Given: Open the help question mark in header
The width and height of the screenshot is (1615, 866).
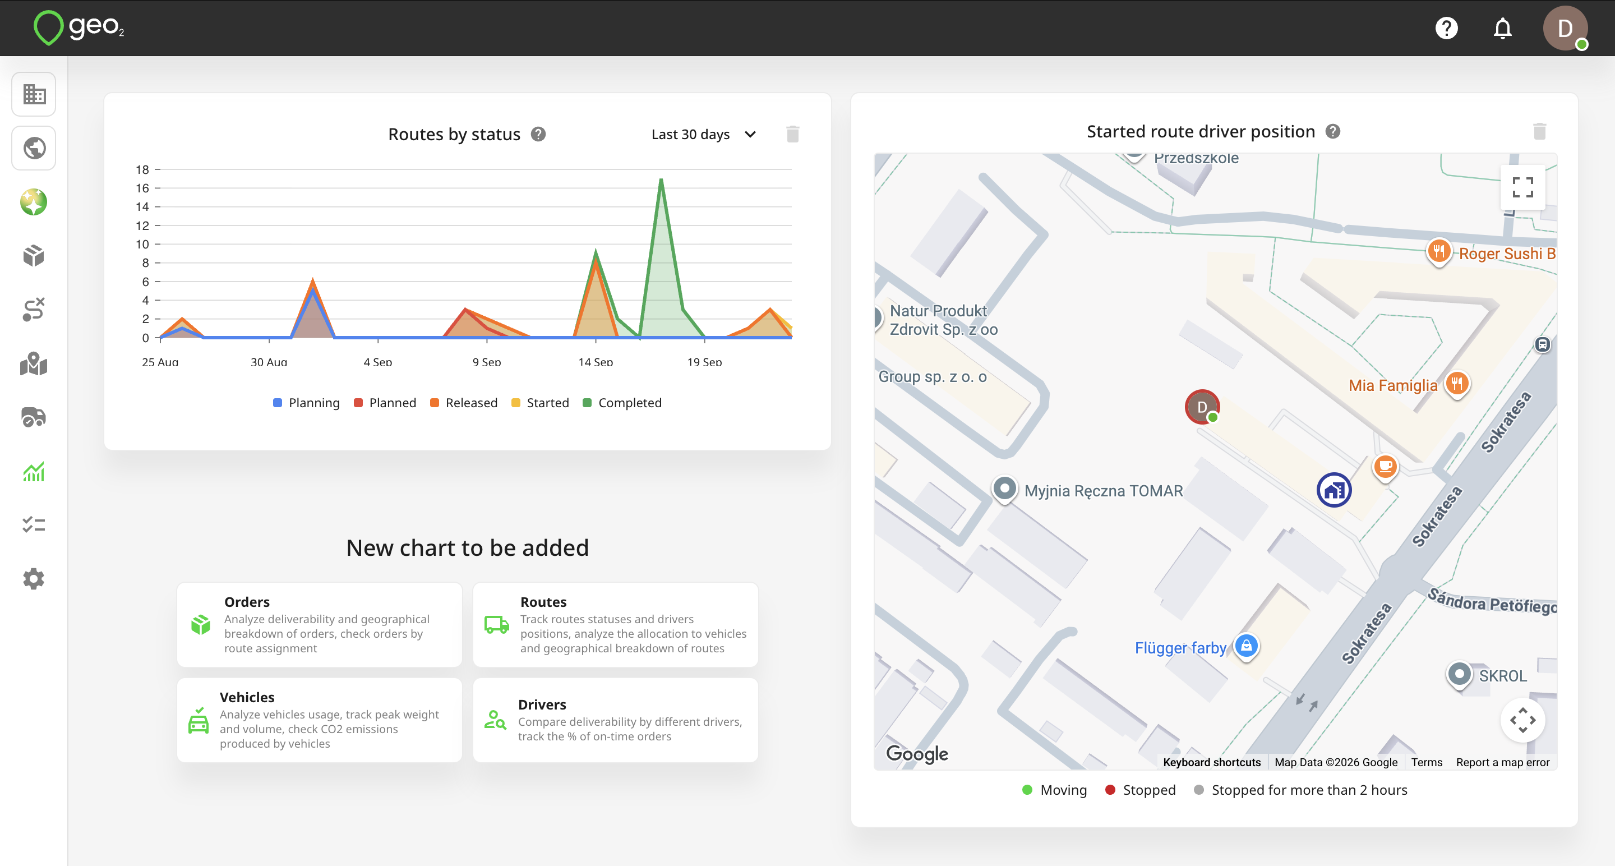Looking at the screenshot, I should tap(1446, 28).
